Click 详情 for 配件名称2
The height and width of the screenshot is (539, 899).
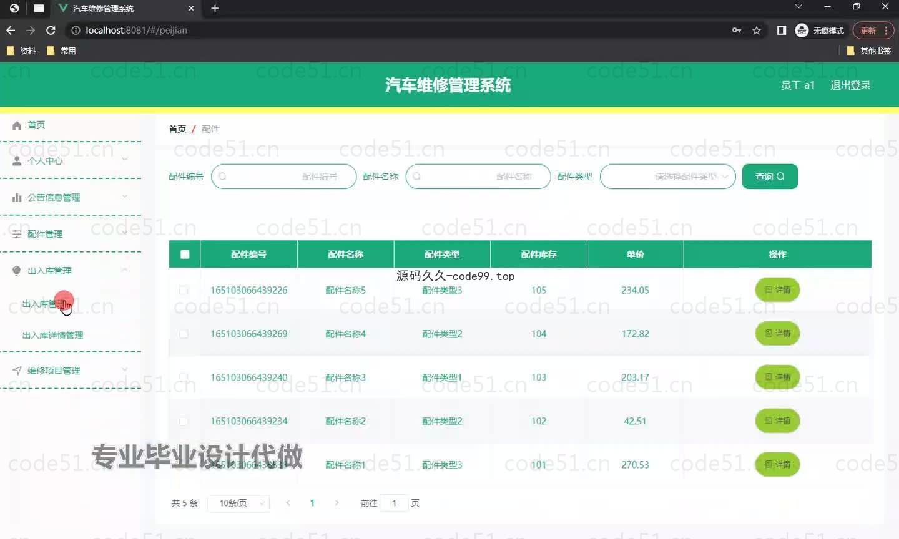coord(777,420)
